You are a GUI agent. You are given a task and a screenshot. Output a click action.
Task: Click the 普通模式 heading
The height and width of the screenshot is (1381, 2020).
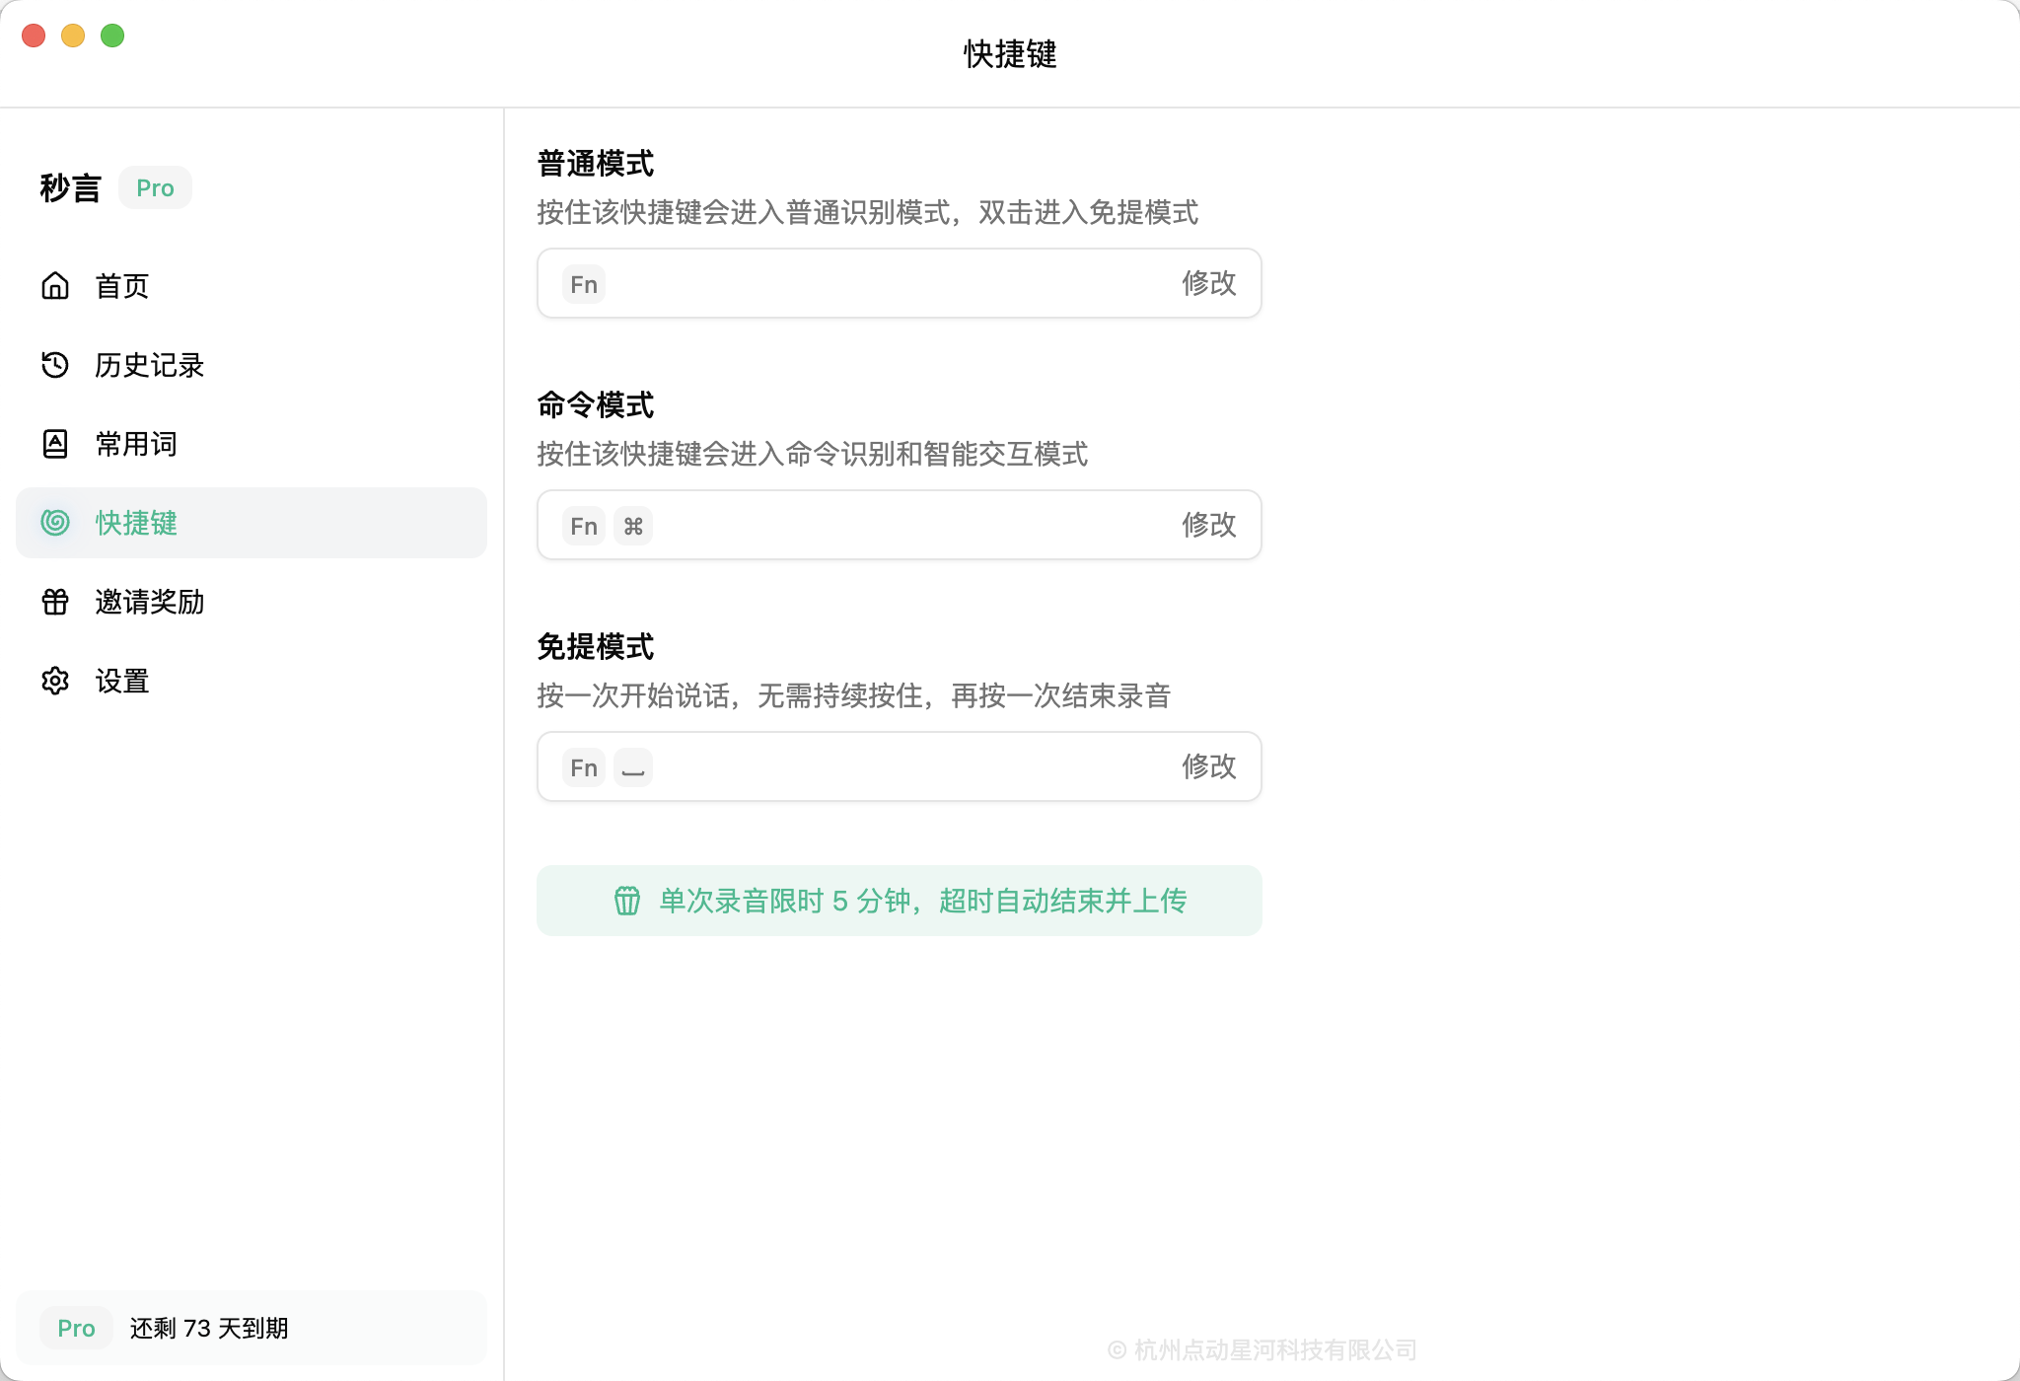[x=596, y=164]
